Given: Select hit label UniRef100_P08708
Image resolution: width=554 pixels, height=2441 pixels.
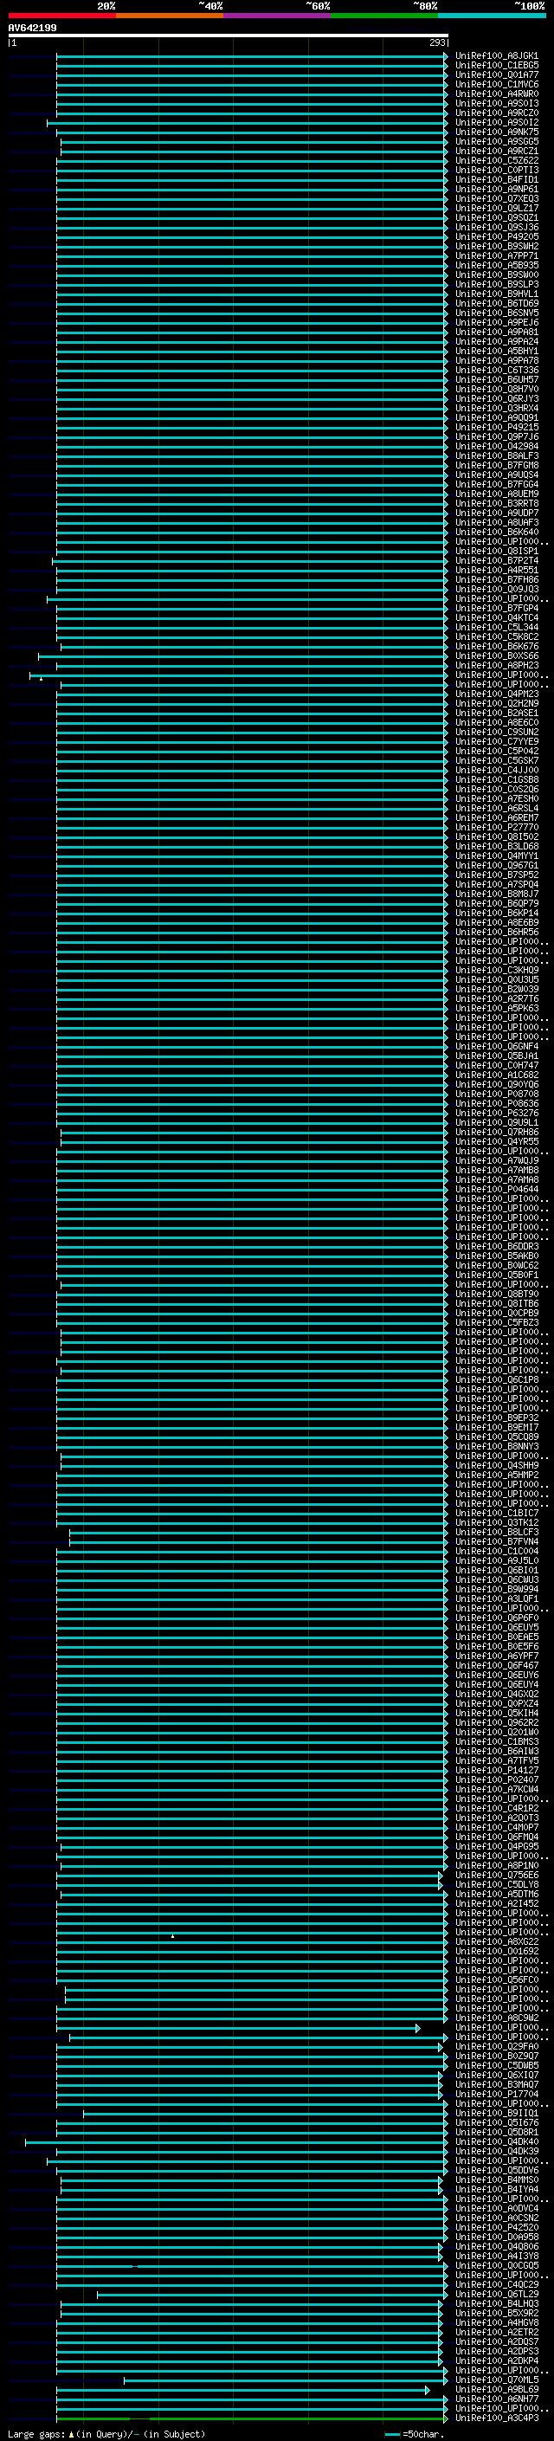Looking at the screenshot, I should 497,1095.
